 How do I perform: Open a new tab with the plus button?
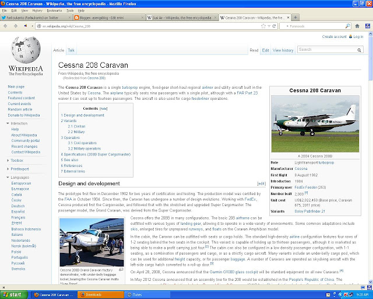pos(295,18)
